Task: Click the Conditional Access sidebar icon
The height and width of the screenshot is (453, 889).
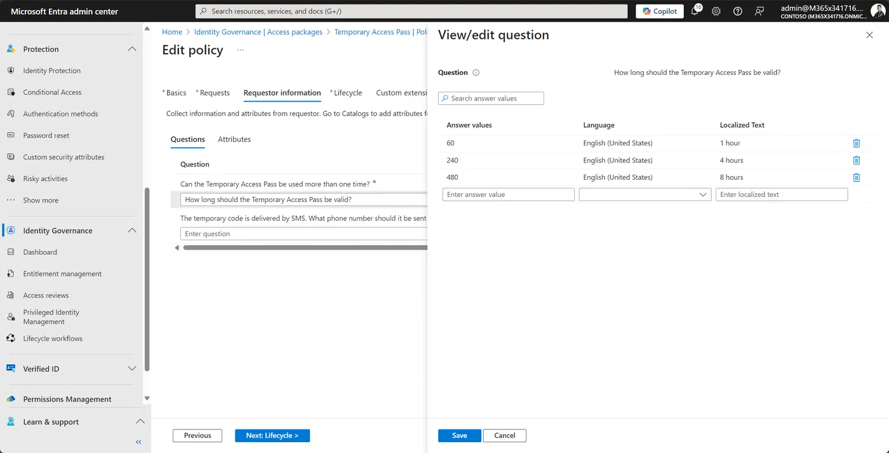Action: point(11,92)
